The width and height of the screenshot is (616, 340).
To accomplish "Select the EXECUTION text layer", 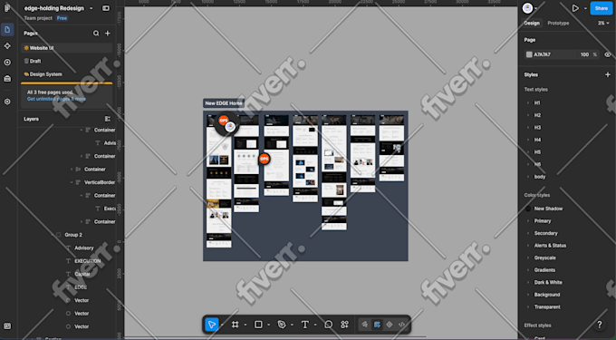I will click(x=88, y=261).
